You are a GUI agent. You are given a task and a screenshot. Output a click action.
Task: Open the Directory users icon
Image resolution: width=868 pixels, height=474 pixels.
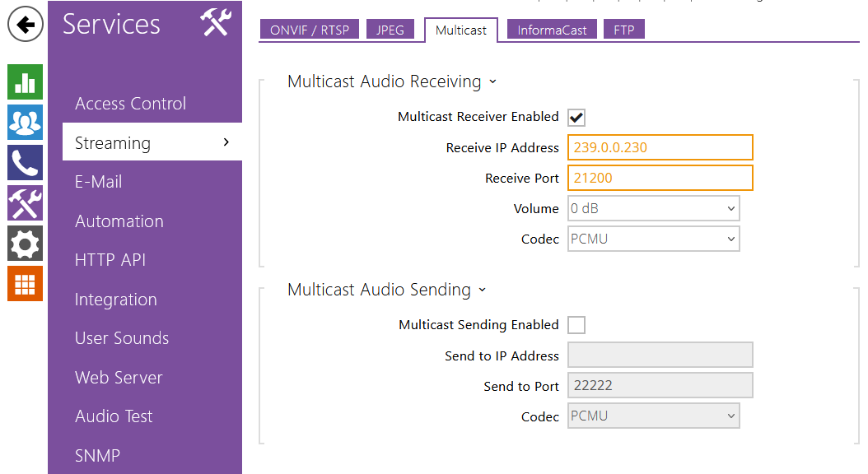(x=25, y=123)
